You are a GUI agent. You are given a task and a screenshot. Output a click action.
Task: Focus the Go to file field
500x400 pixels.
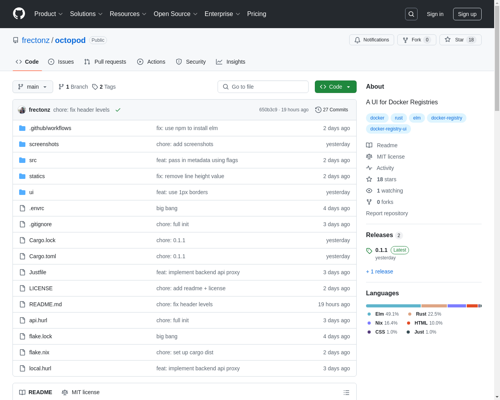tap(263, 87)
